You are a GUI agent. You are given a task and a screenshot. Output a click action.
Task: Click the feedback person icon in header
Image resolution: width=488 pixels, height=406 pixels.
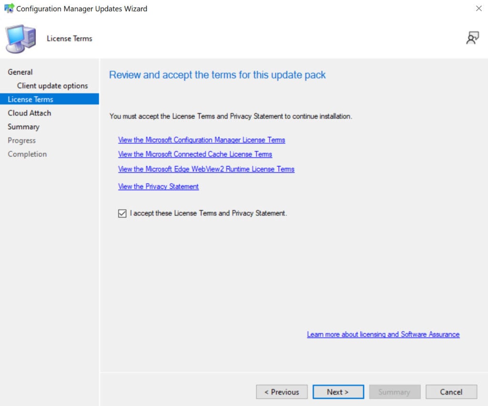click(x=472, y=38)
